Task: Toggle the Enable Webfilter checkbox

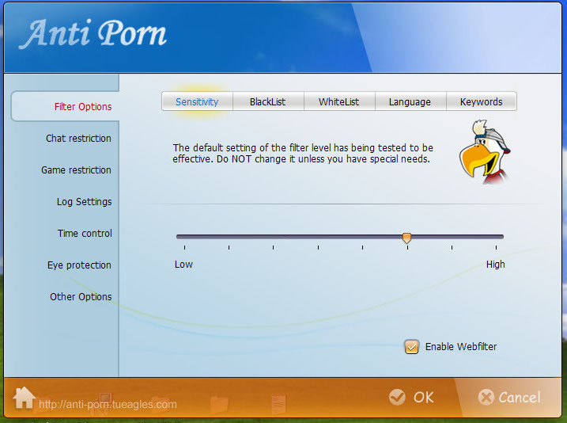Action: click(411, 347)
